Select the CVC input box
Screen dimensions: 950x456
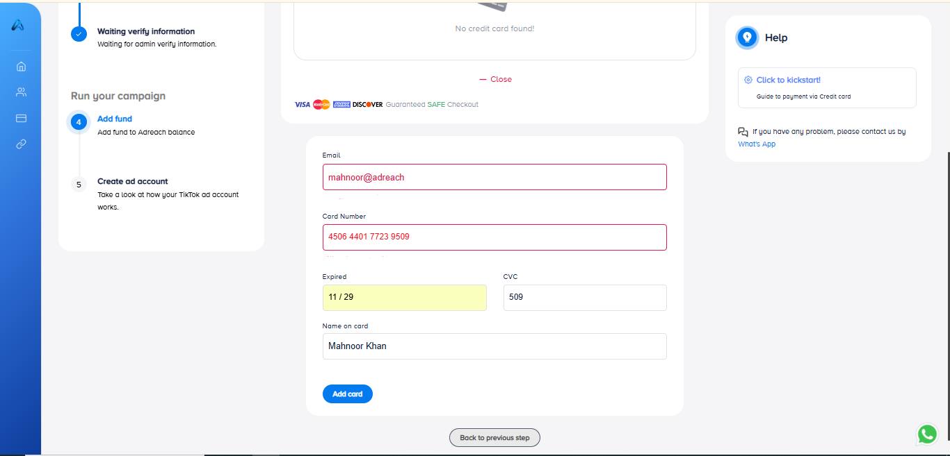585,297
